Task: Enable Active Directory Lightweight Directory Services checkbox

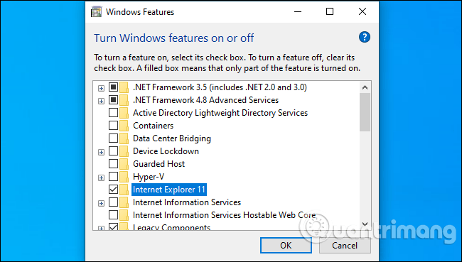Action: (114, 113)
